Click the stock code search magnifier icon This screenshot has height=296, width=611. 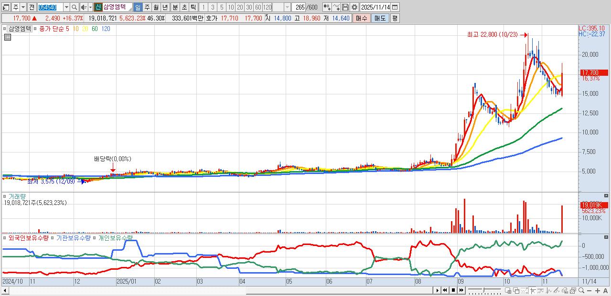point(75,7)
